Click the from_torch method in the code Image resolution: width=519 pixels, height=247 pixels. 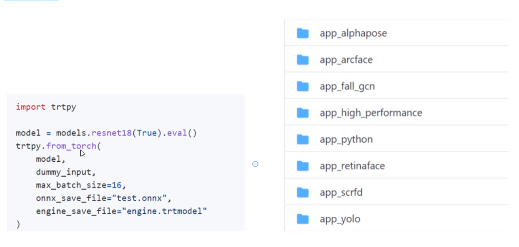71,146
